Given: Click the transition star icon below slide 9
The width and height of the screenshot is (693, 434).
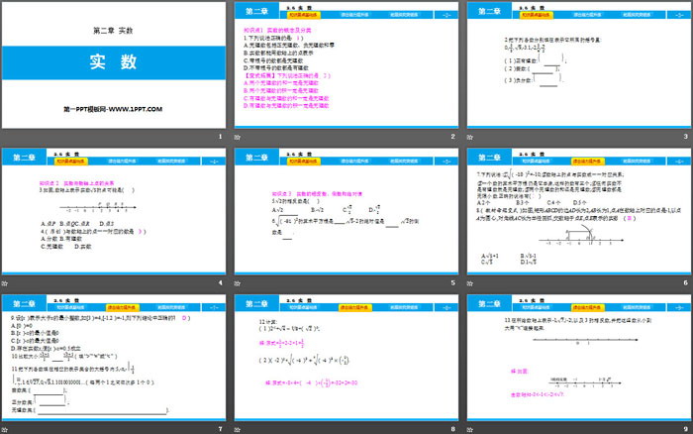Looking at the screenshot, I should tap(471, 428).
